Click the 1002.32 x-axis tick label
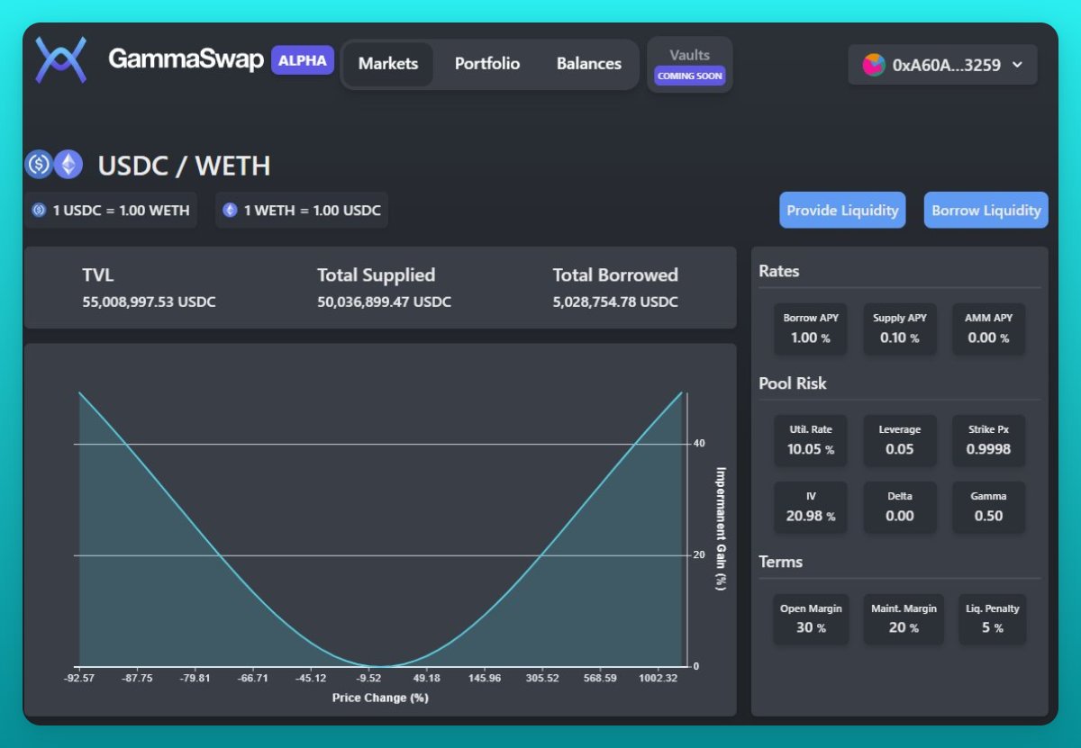 click(659, 679)
